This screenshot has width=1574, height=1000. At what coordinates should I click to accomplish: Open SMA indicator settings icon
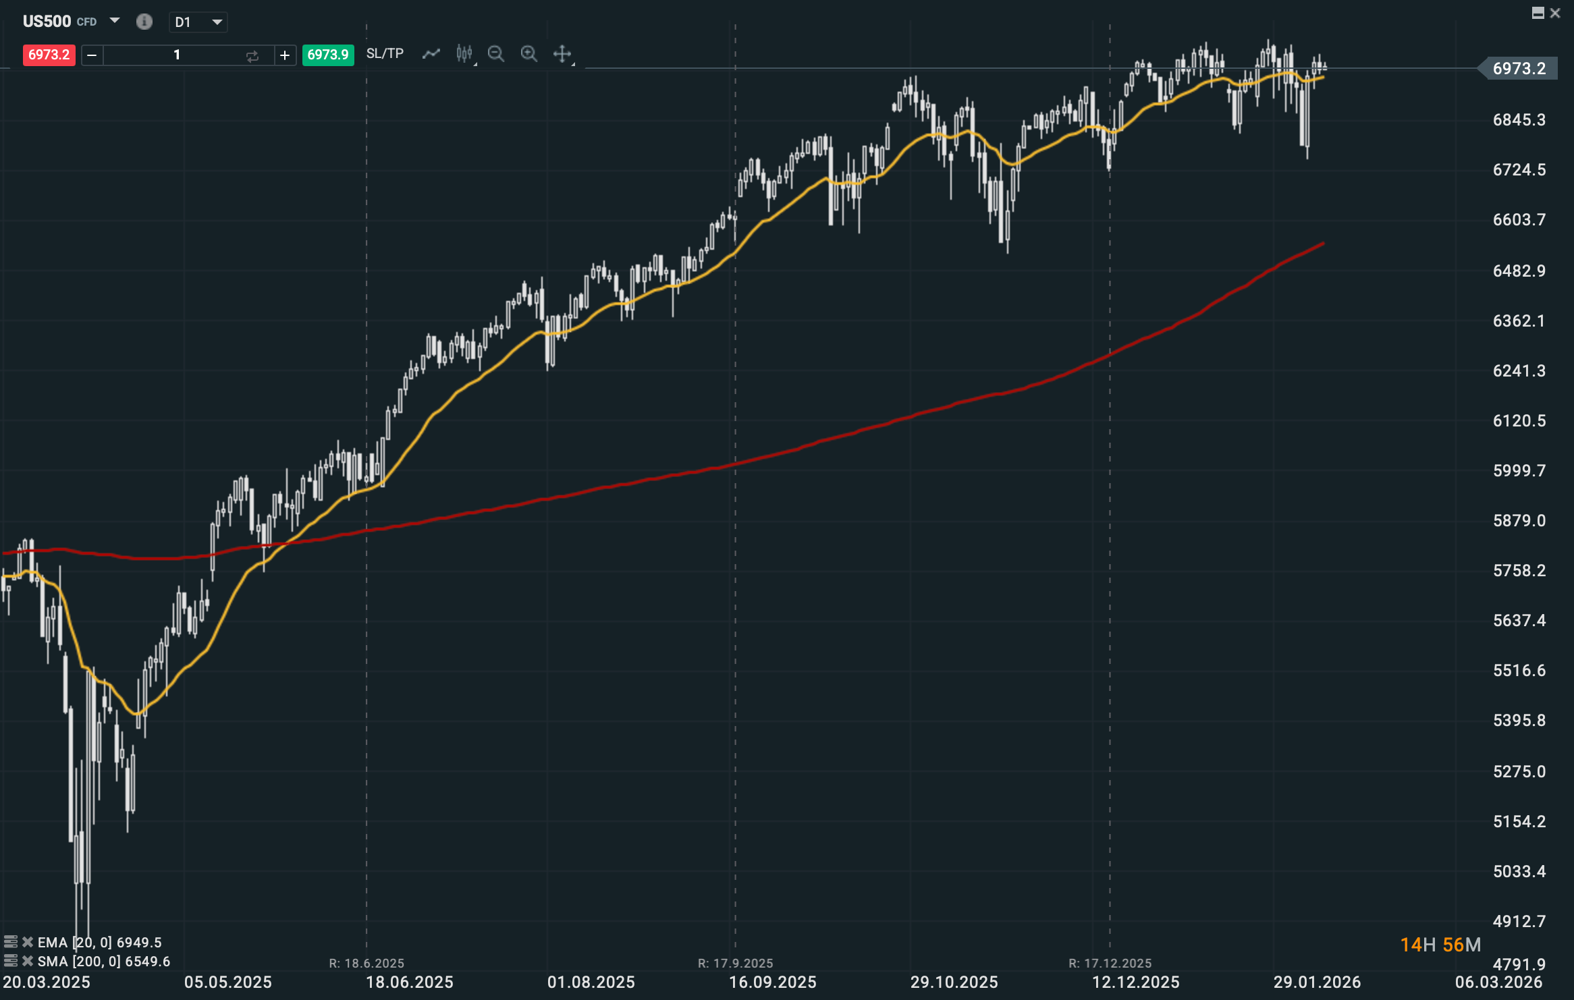[x=10, y=961]
